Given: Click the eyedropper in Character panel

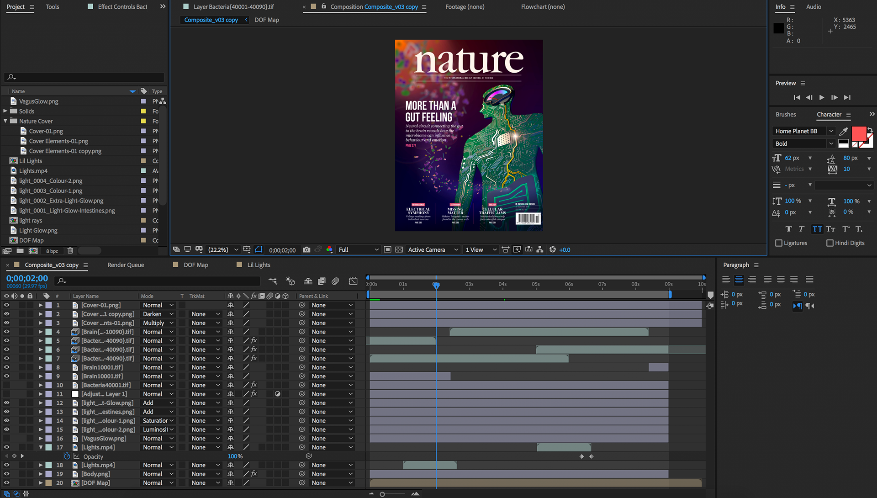Looking at the screenshot, I should [844, 131].
